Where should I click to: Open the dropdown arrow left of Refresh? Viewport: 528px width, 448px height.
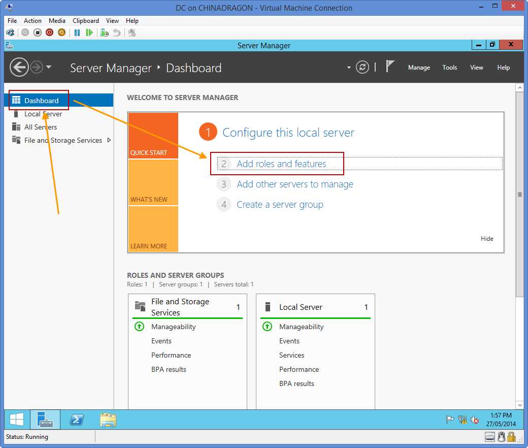click(349, 68)
